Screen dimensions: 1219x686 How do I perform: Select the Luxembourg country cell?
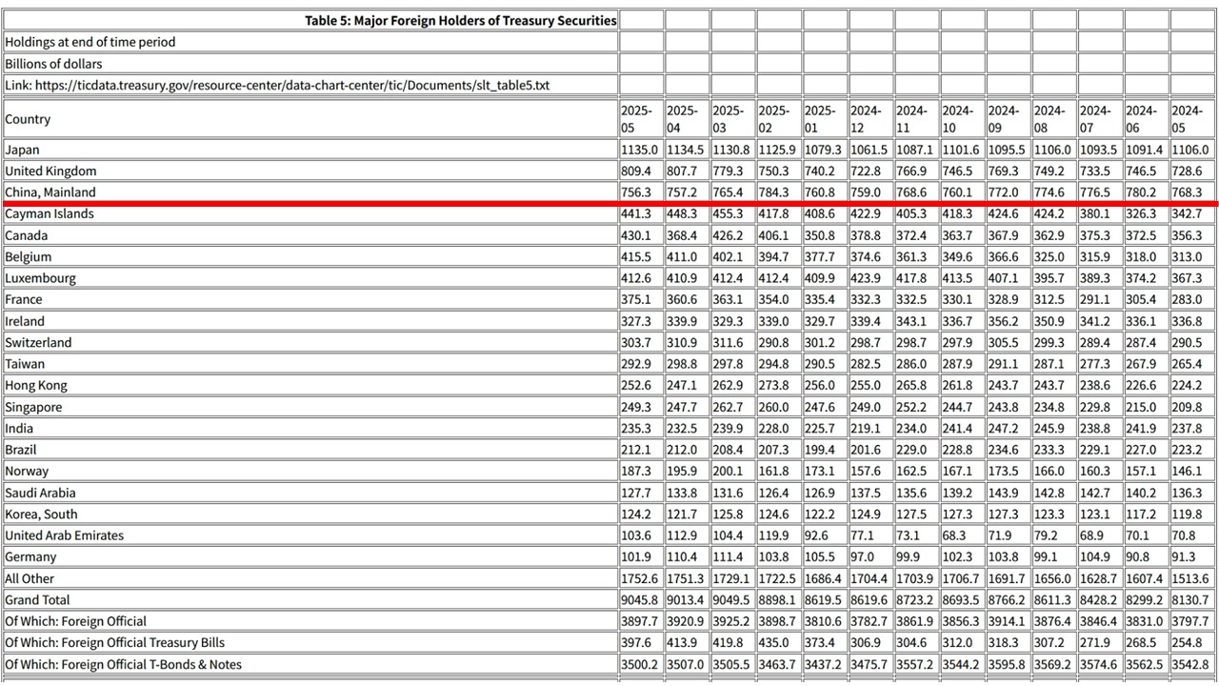40,278
